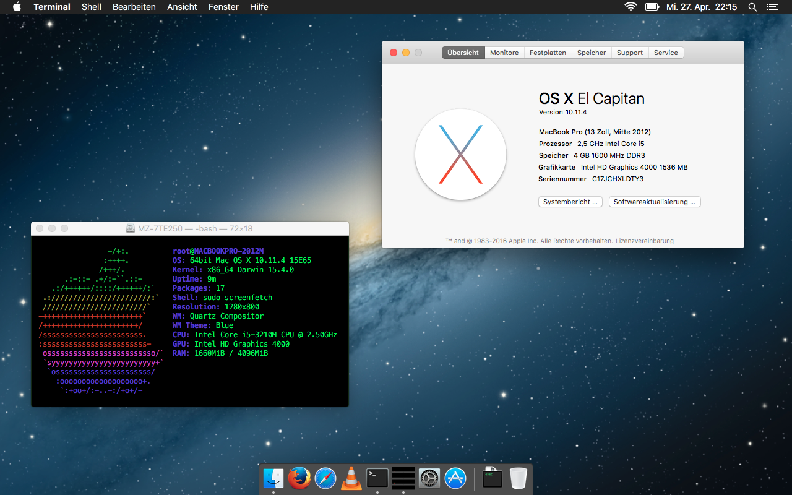Click the WM: Quartz Compositor line
Image resolution: width=792 pixels, height=495 pixels.
click(x=218, y=316)
